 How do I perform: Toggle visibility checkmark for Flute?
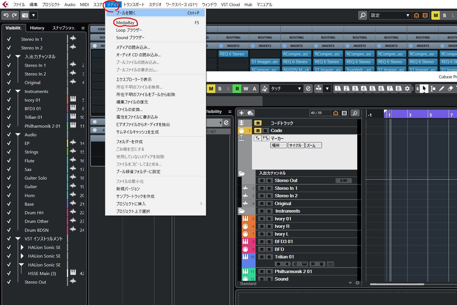click(x=9, y=161)
